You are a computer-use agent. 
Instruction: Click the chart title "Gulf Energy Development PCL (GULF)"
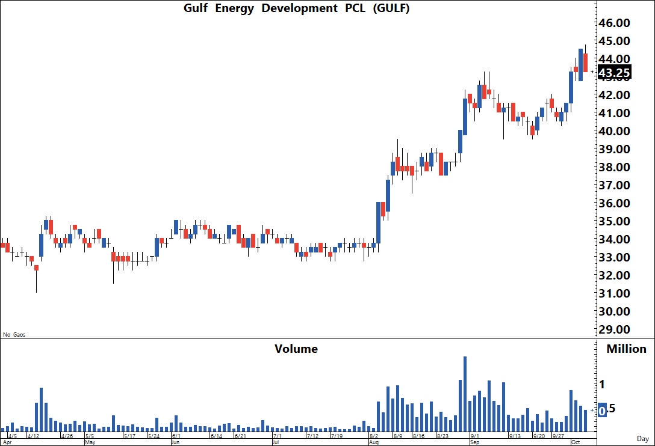click(x=297, y=8)
